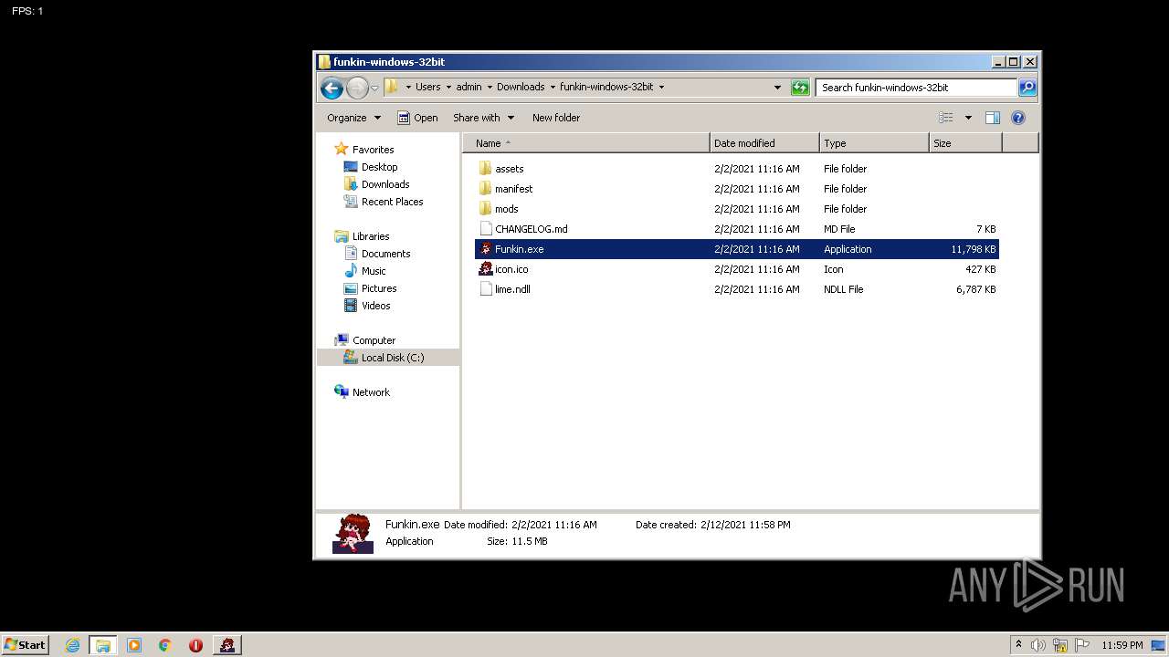Click the Funkin.exe thumbnail in details pane
The height and width of the screenshot is (657, 1169).
[353, 534]
